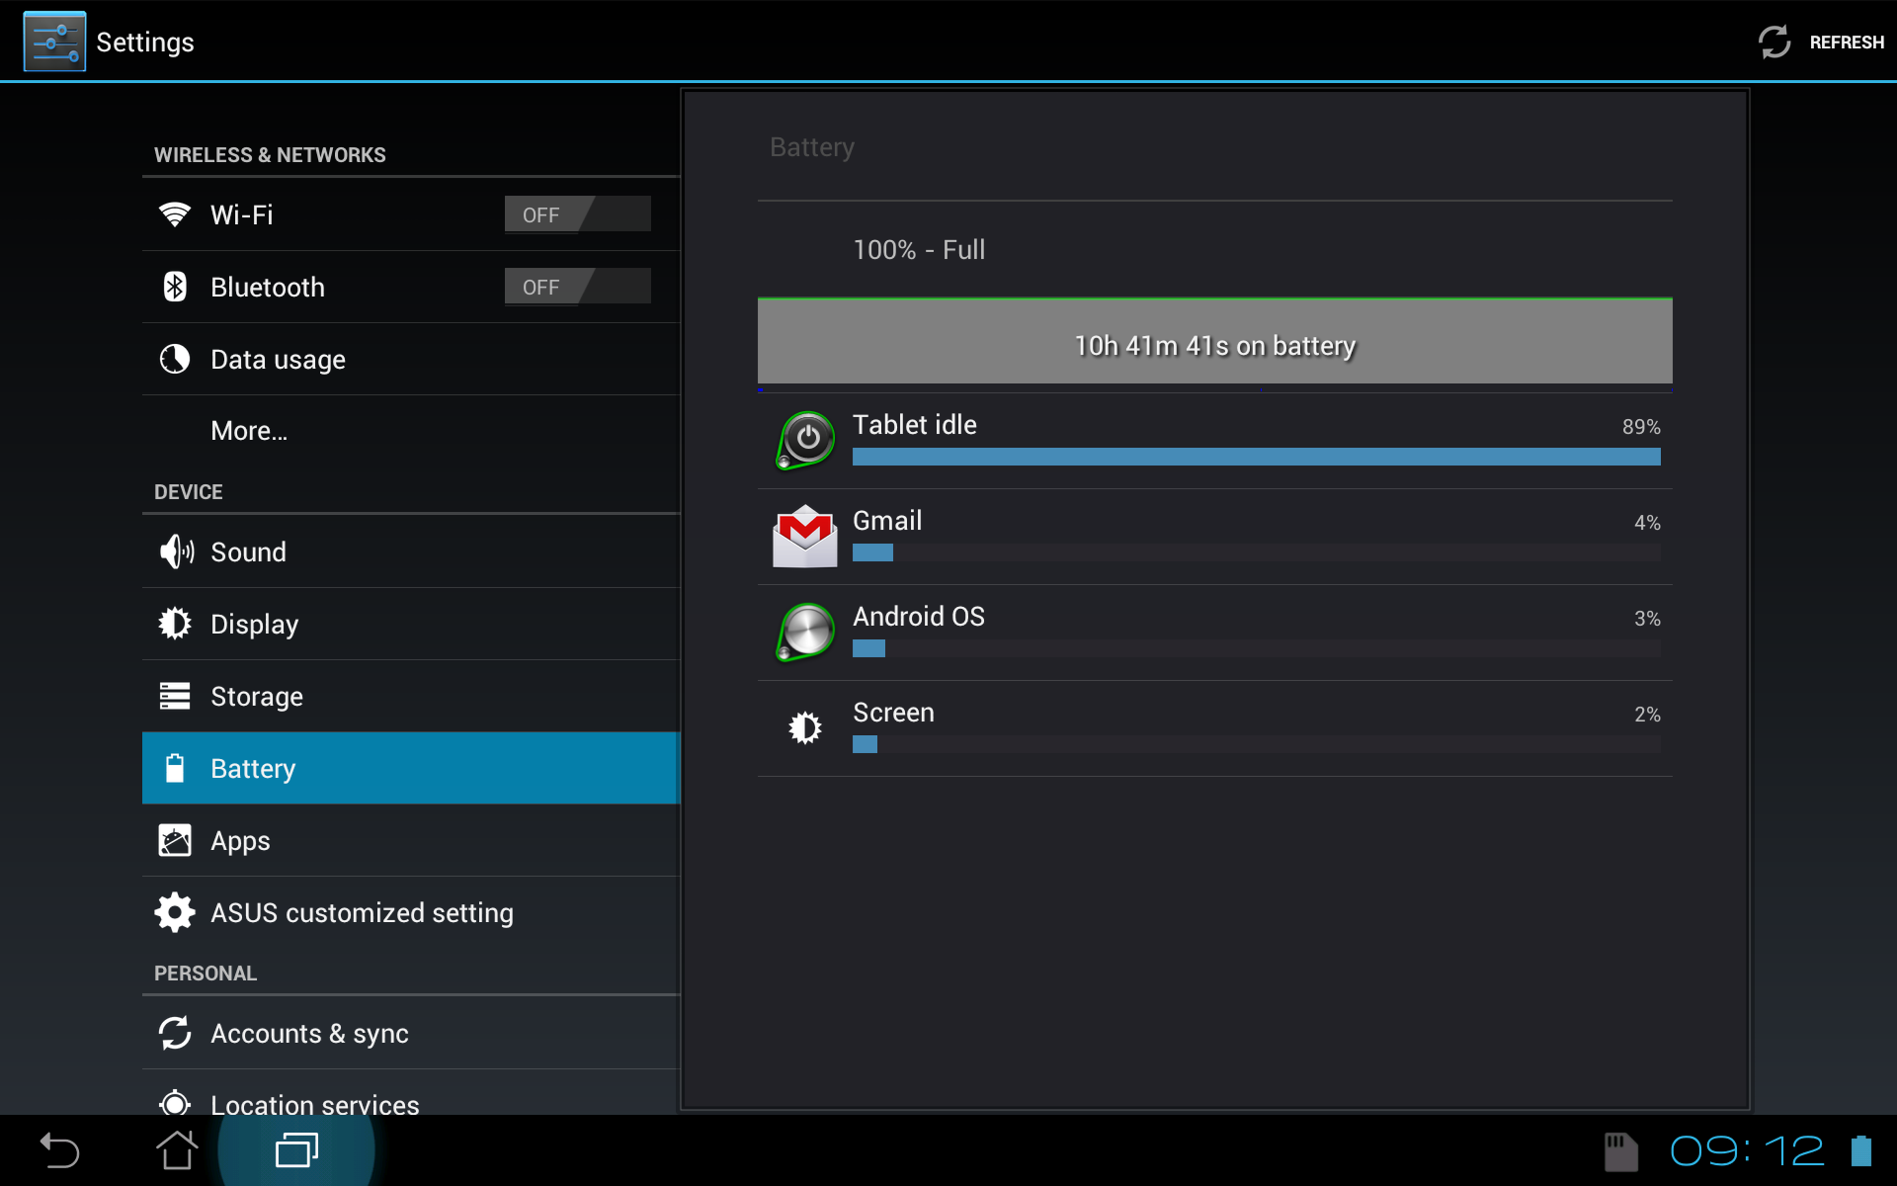Image resolution: width=1897 pixels, height=1186 pixels.
Task: Tap the ASUS customized setting gear icon
Action: pyautogui.click(x=175, y=912)
